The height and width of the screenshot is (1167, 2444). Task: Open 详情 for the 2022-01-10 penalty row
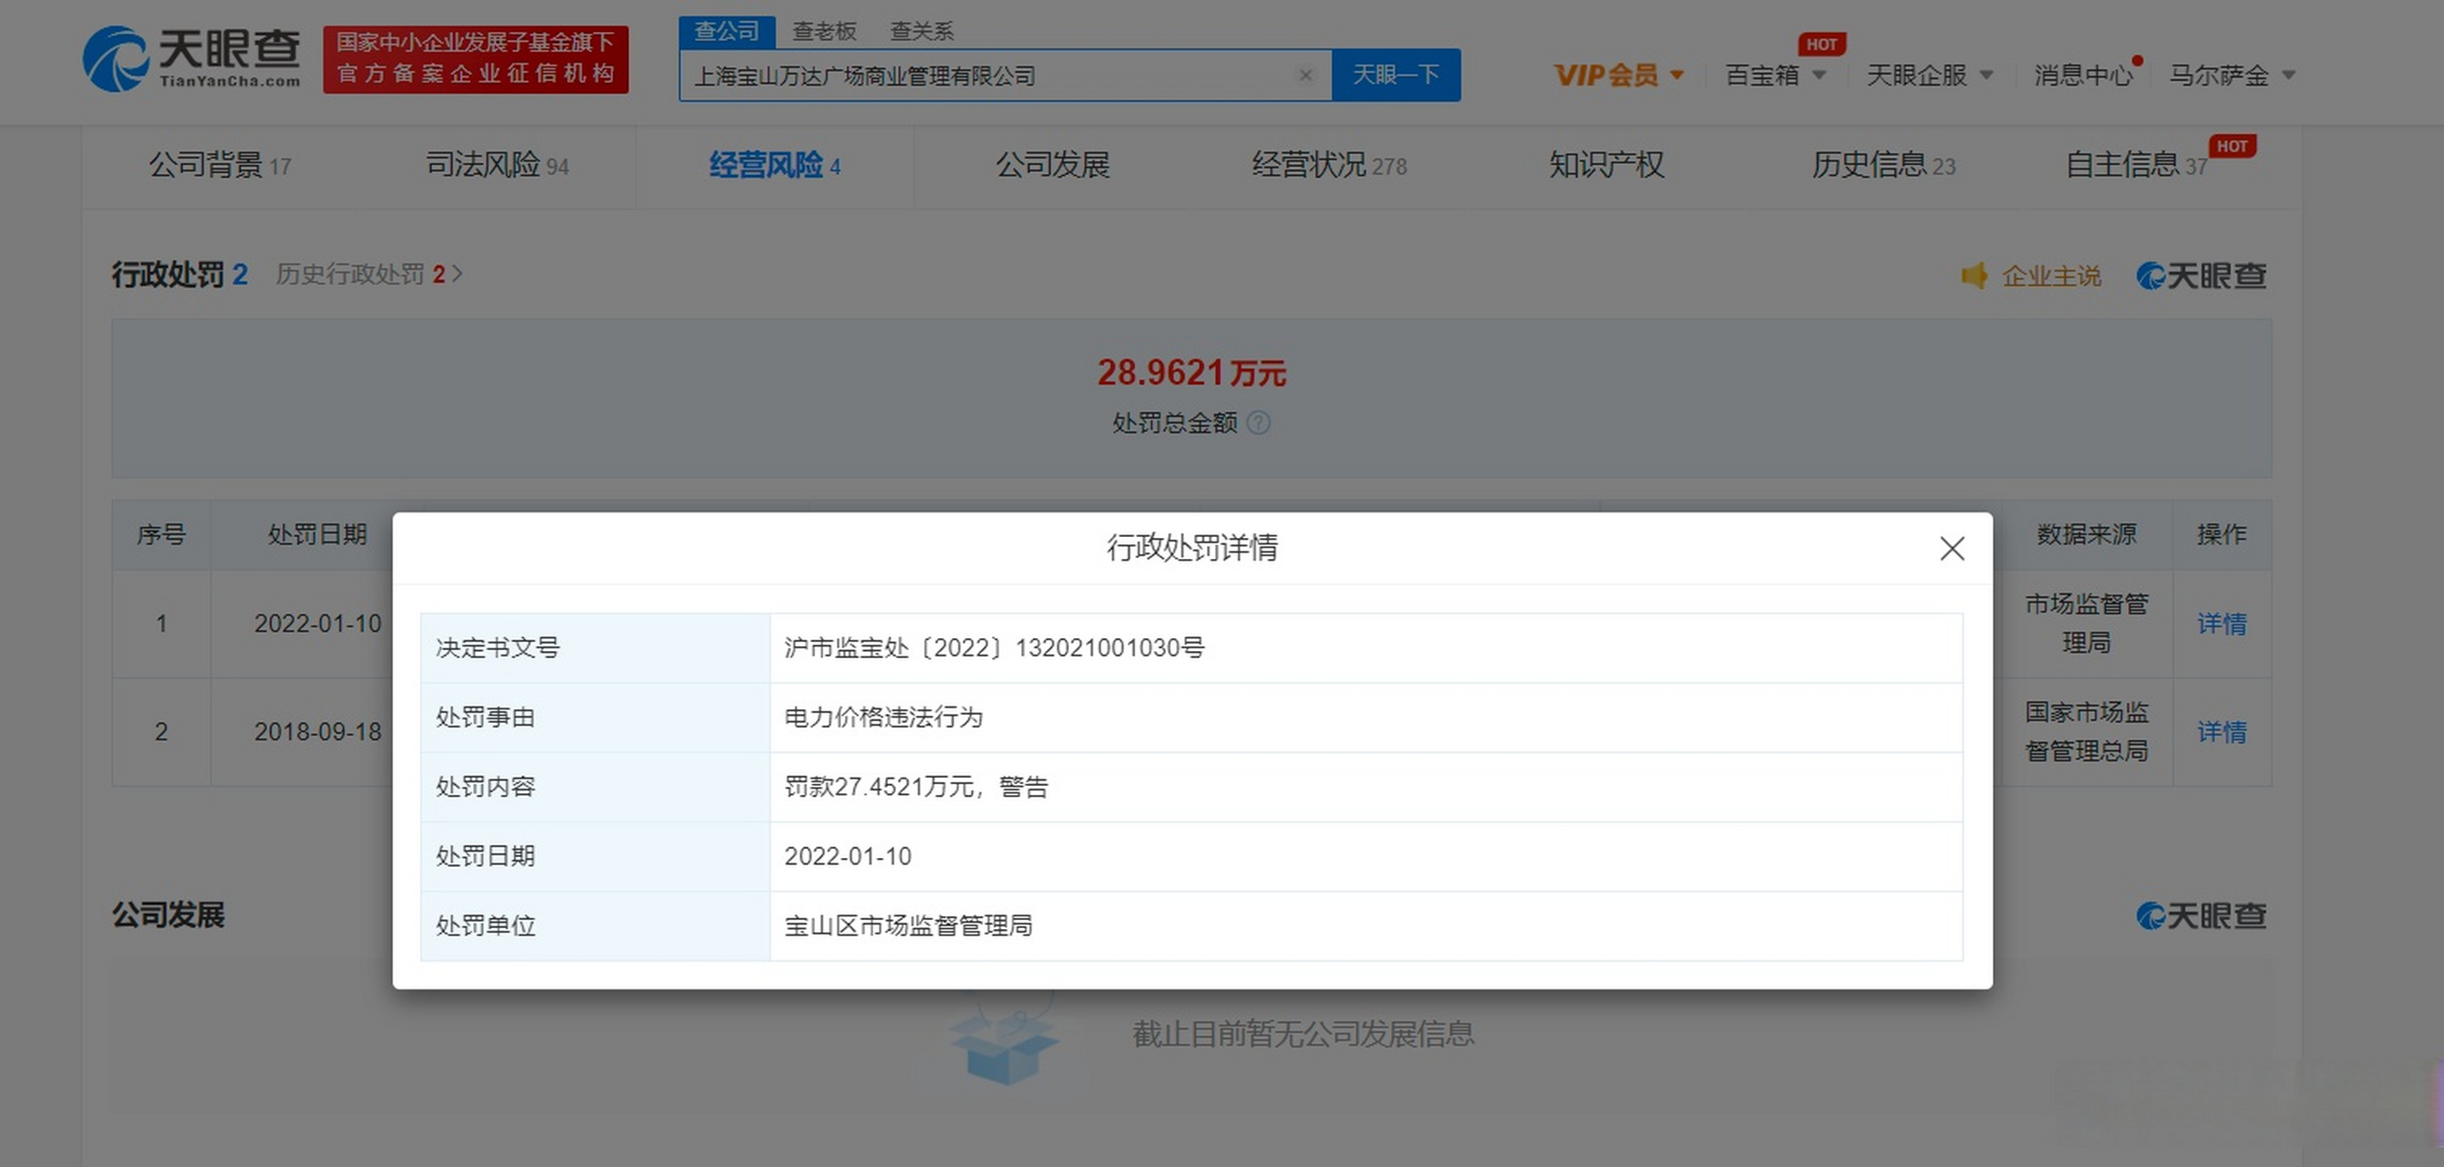(x=2221, y=624)
